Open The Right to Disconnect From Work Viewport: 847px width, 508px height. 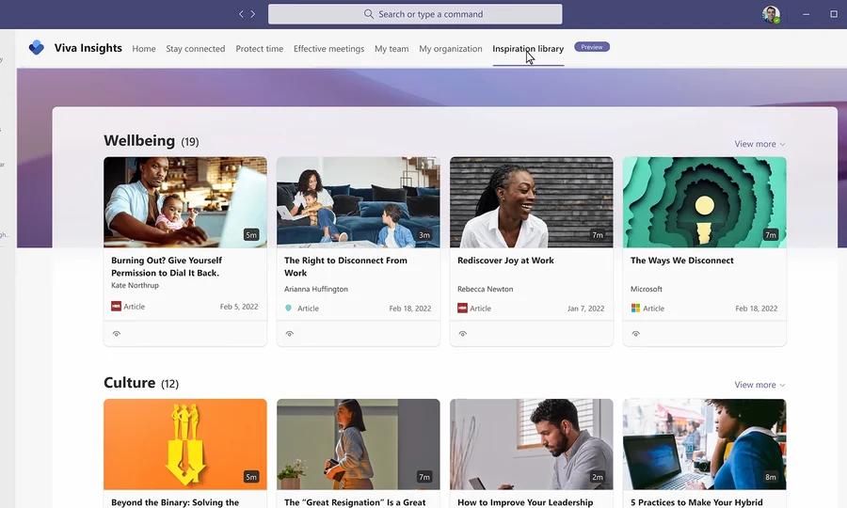pos(345,266)
